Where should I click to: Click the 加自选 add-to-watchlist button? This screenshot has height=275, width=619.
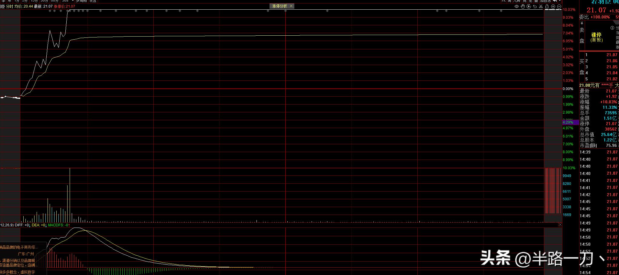coord(545,1)
